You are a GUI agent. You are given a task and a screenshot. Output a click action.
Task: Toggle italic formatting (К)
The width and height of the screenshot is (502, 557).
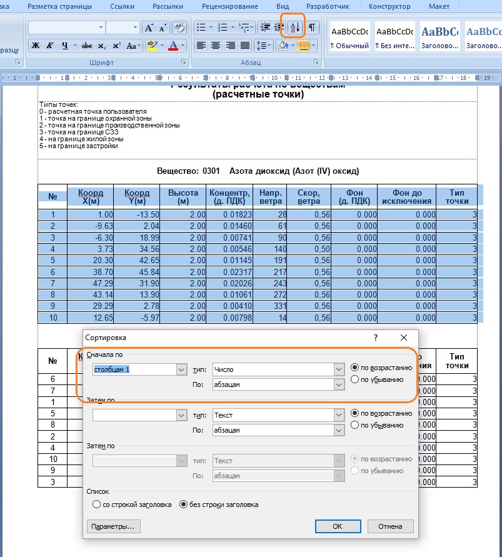[x=49, y=46]
